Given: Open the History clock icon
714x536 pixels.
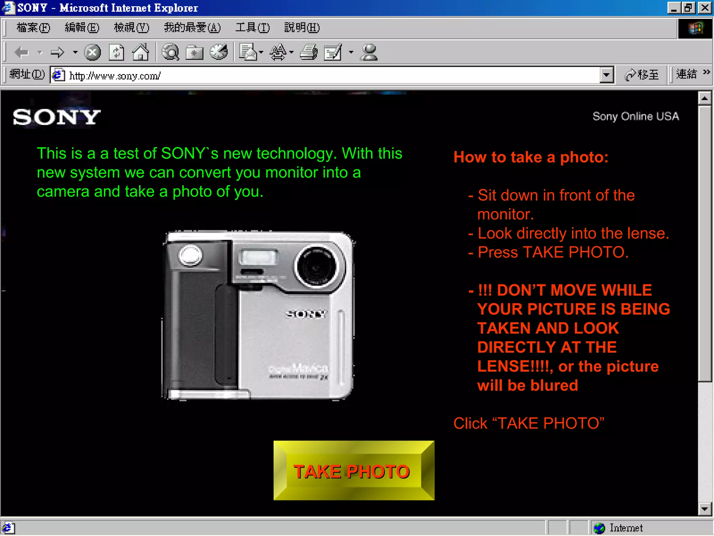Looking at the screenshot, I should coord(219,53).
